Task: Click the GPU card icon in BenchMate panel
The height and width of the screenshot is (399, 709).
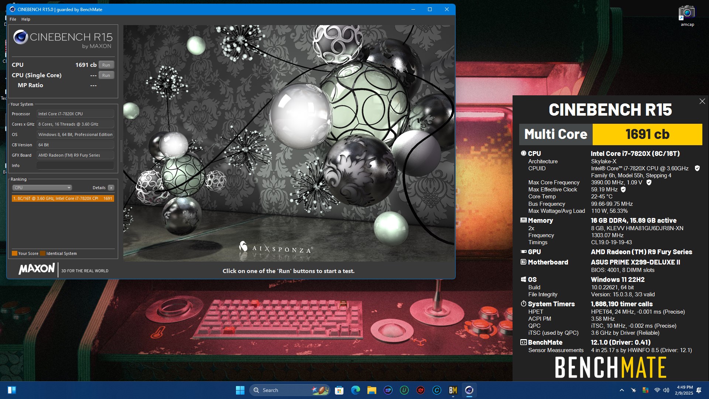Action: (523, 252)
